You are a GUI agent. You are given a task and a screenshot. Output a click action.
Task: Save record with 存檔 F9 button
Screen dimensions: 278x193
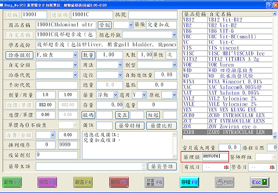coord(189,181)
